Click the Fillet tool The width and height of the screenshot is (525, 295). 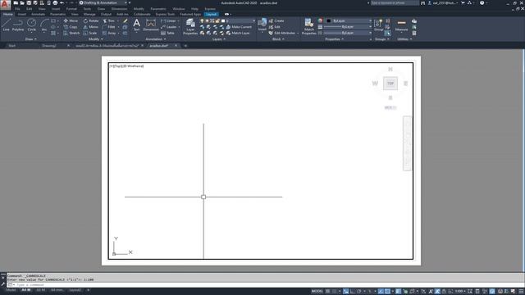pyautogui.click(x=109, y=27)
